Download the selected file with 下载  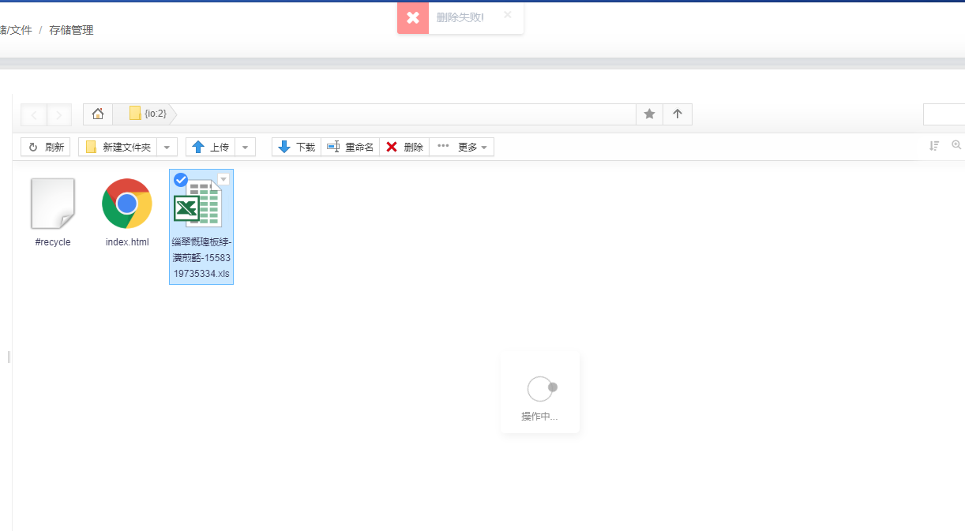pos(296,147)
